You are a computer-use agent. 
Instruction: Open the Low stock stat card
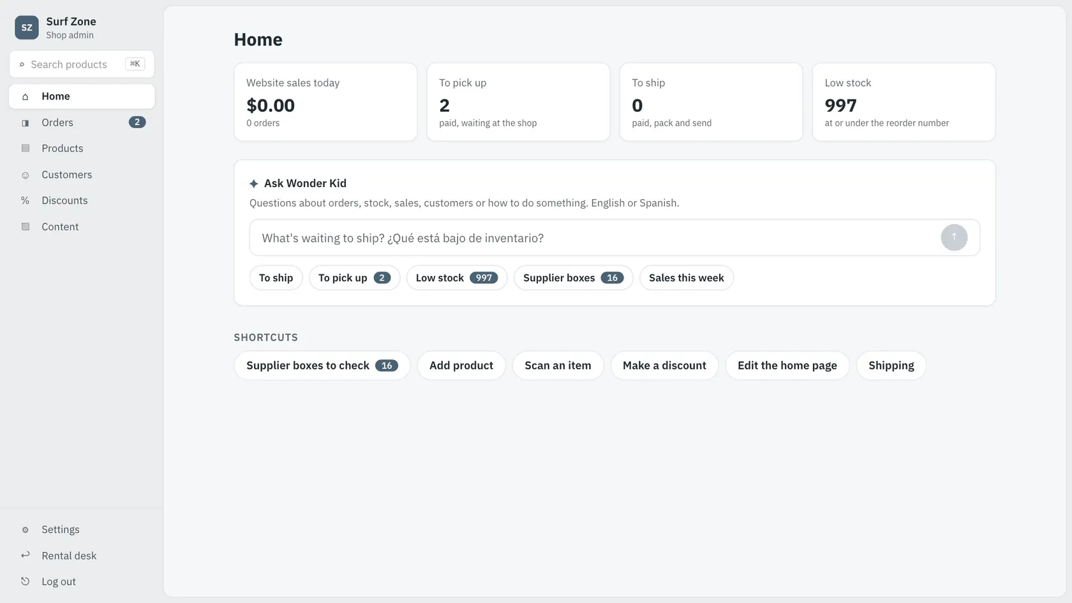[x=904, y=102]
